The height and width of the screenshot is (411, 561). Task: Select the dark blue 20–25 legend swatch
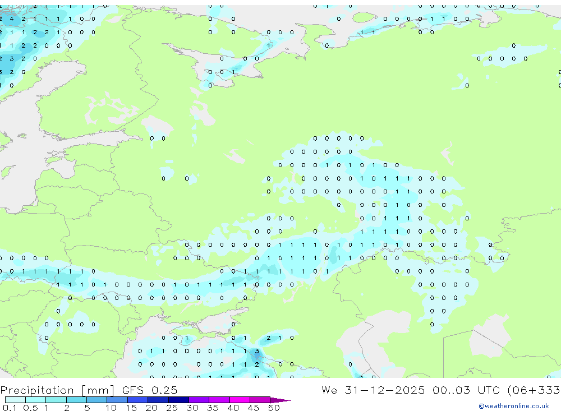click(x=158, y=400)
